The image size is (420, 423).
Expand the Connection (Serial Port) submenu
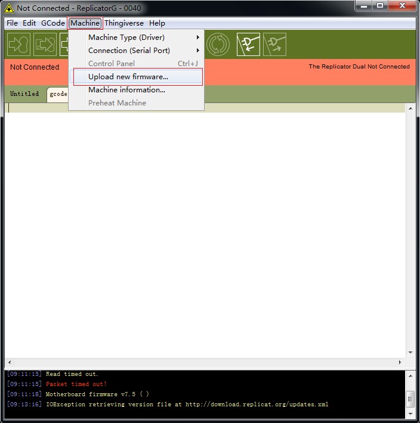pyautogui.click(x=137, y=51)
